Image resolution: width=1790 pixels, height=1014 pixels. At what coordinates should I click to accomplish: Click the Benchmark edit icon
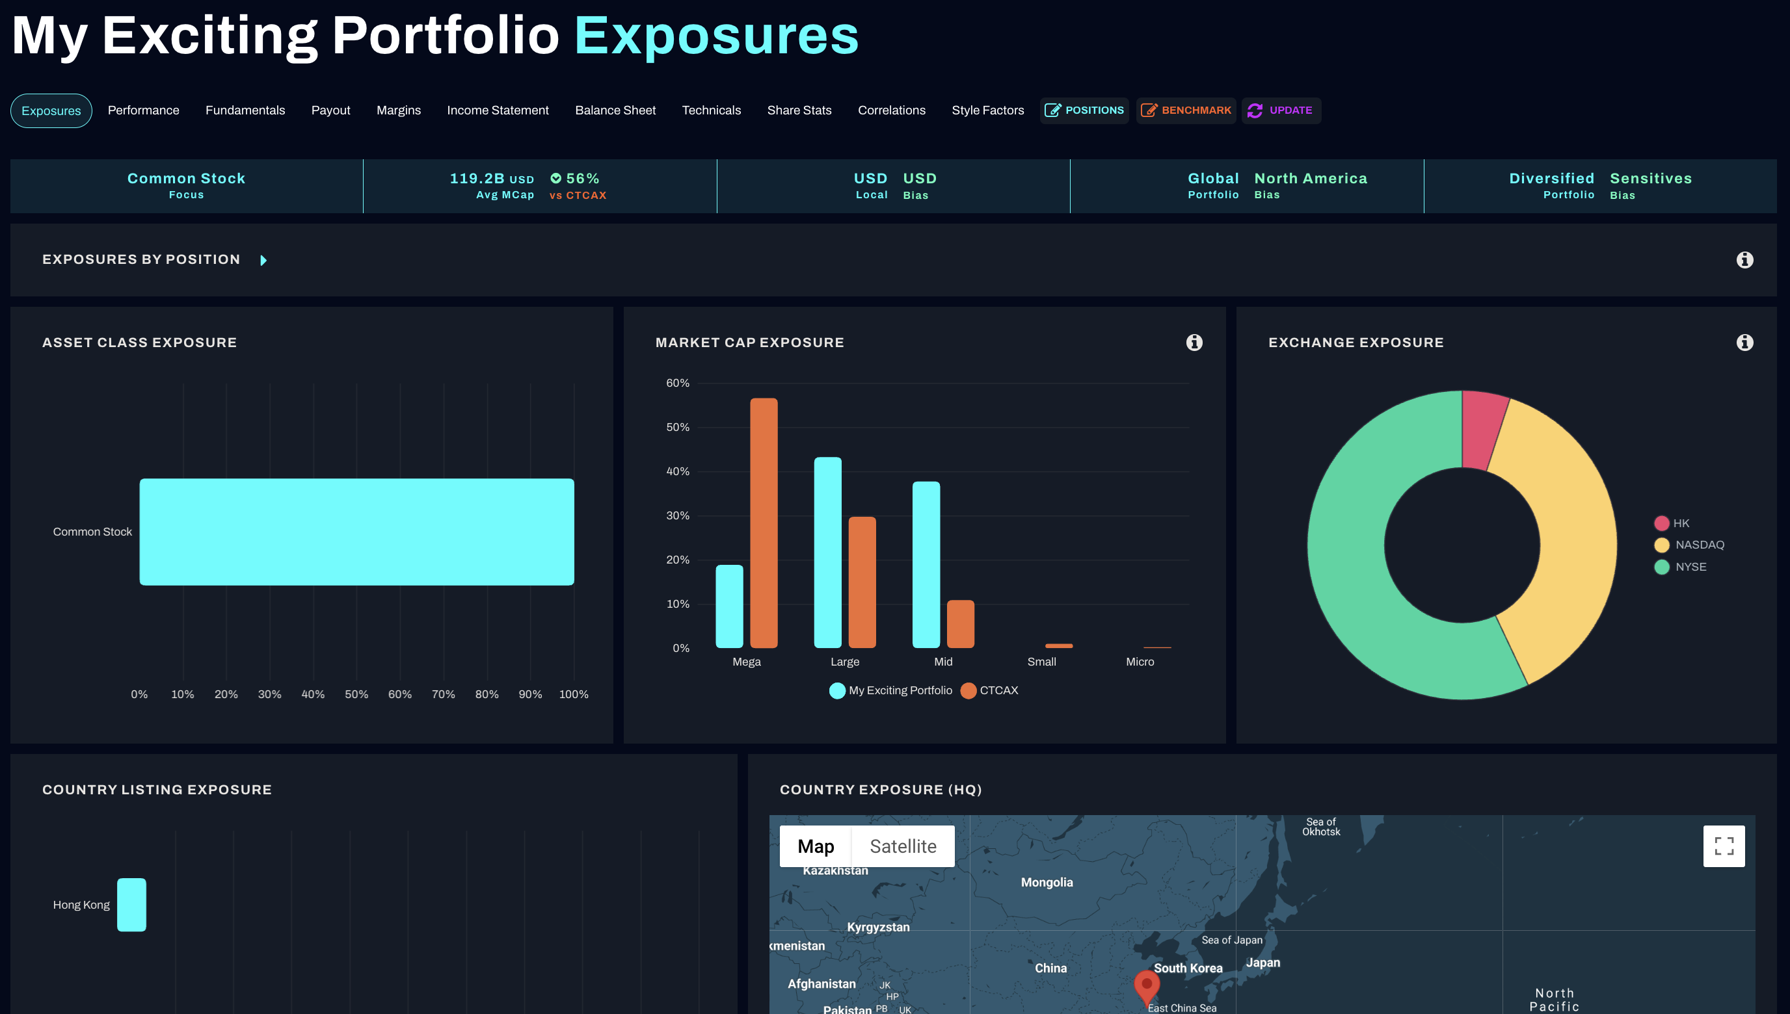[x=1148, y=110]
